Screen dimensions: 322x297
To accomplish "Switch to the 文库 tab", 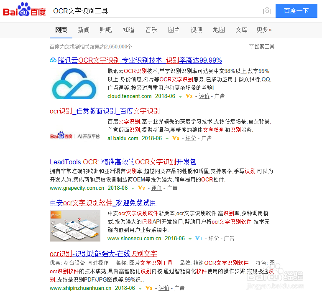I will coord(242,30).
